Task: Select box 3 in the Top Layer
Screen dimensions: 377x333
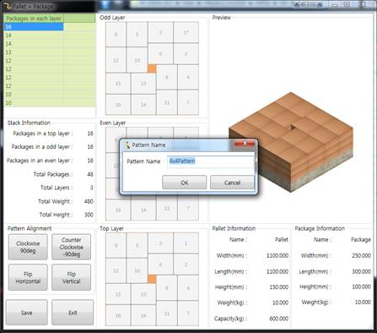Action: pos(160,243)
